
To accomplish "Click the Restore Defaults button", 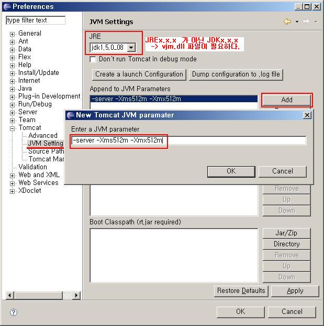I will [241, 291].
